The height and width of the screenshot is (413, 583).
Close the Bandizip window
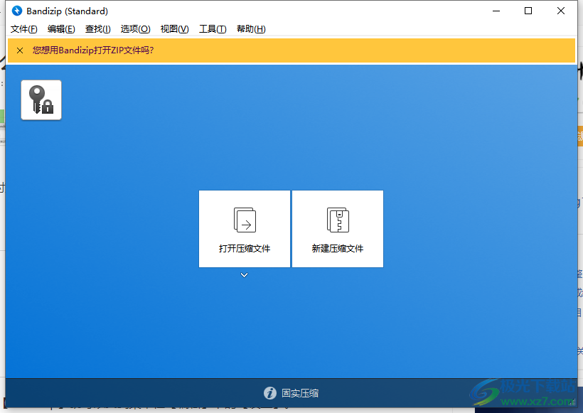(x=561, y=11)
